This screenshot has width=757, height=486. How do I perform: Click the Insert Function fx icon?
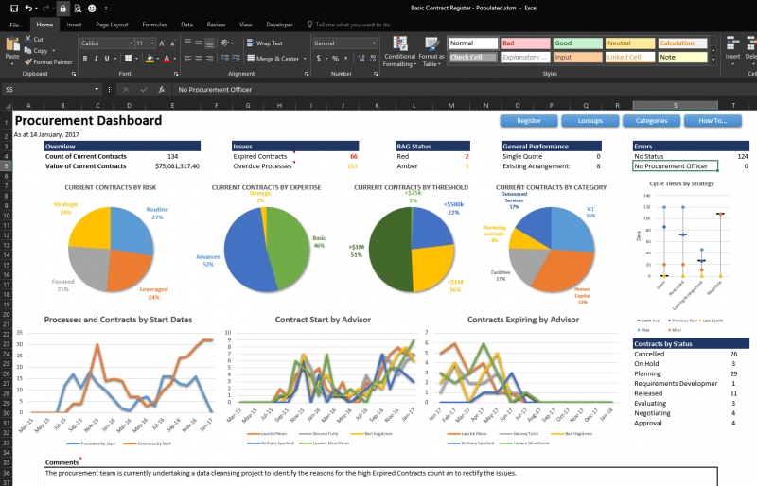[x=162, y=89]
